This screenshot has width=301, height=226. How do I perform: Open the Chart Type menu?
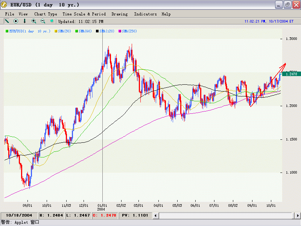tap(46, 14)
